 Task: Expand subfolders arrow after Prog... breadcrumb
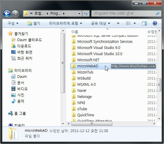pyautogui.click(x=64, y=13)
